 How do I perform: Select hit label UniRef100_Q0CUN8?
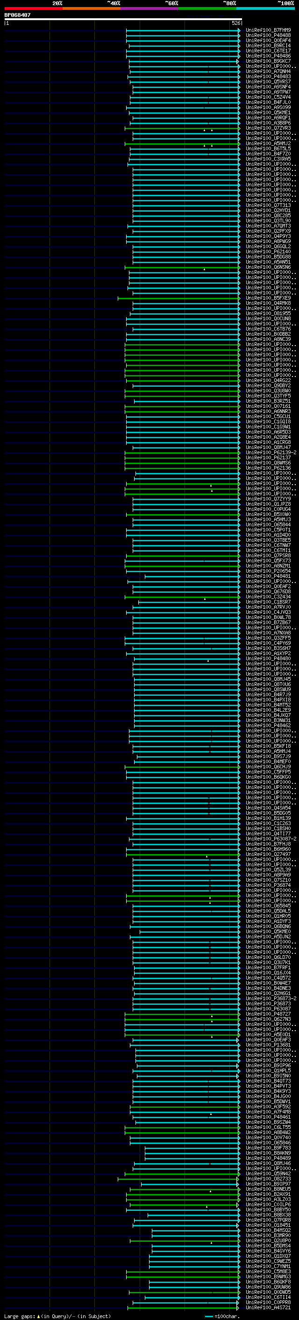point(268,319)
